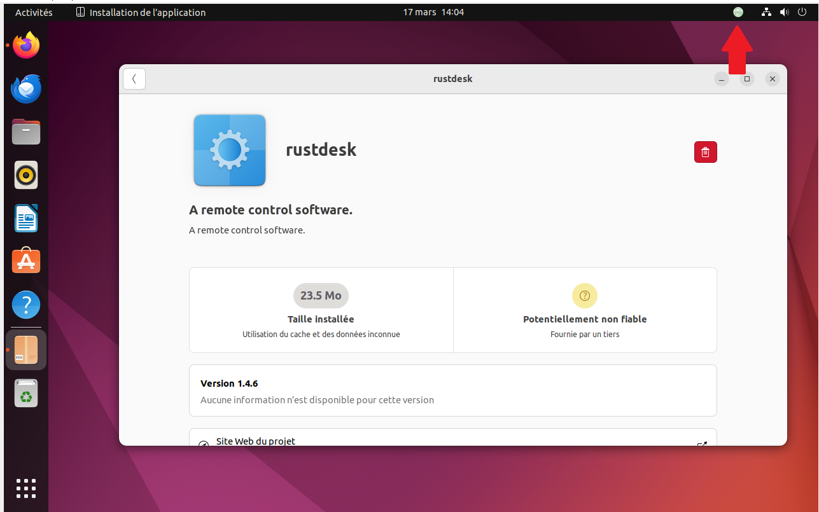Open the Installation de l'application menu

pyautogui.click(x=141, y=12)
